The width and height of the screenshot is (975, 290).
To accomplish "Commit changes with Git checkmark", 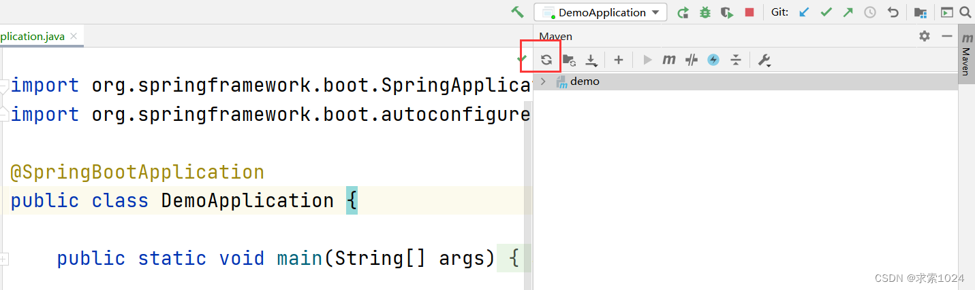I will click(826, 12).
